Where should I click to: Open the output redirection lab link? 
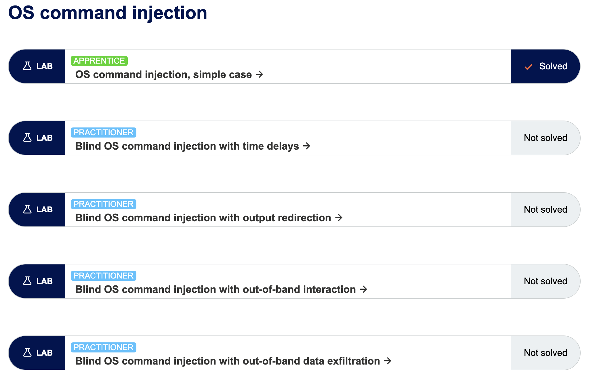click(x=203, y=218)
